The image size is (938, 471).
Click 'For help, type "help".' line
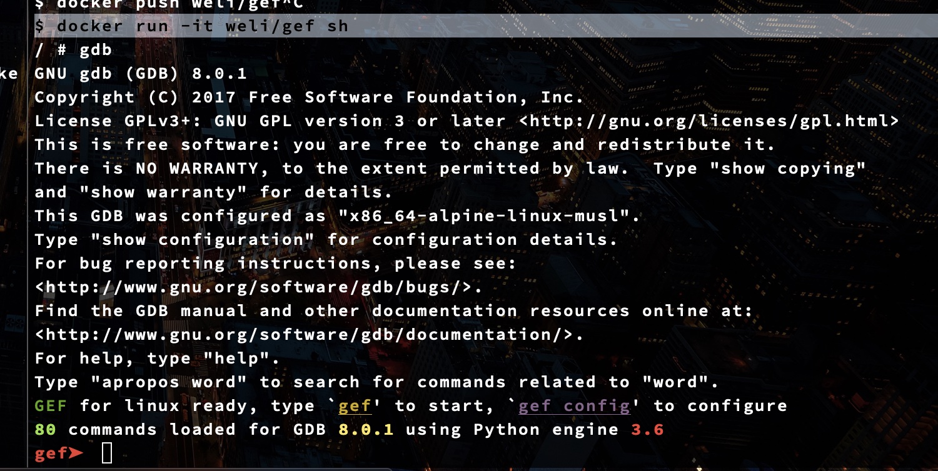158,359
